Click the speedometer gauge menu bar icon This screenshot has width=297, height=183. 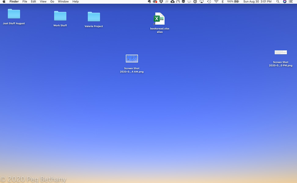(x=178, y=2)
